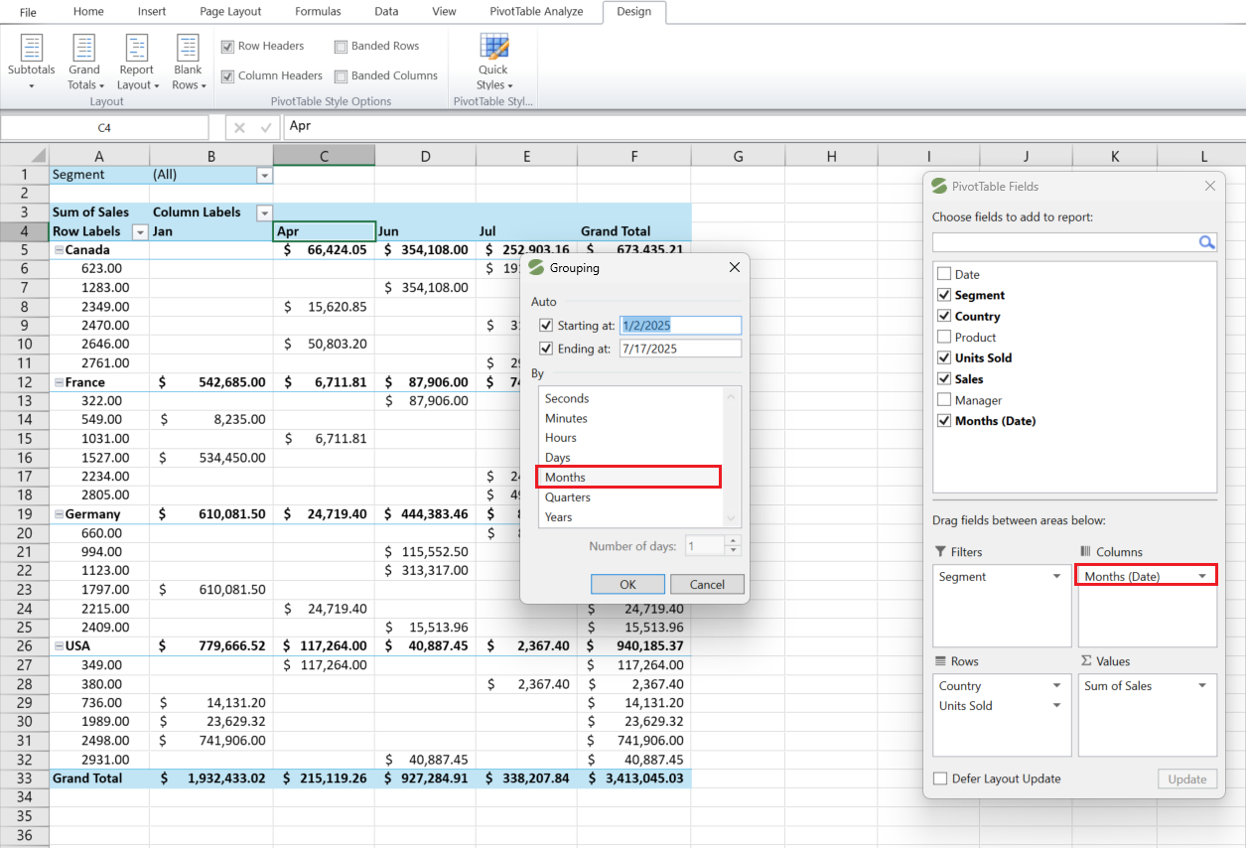Select Quarters in the By list

(629, 497)
